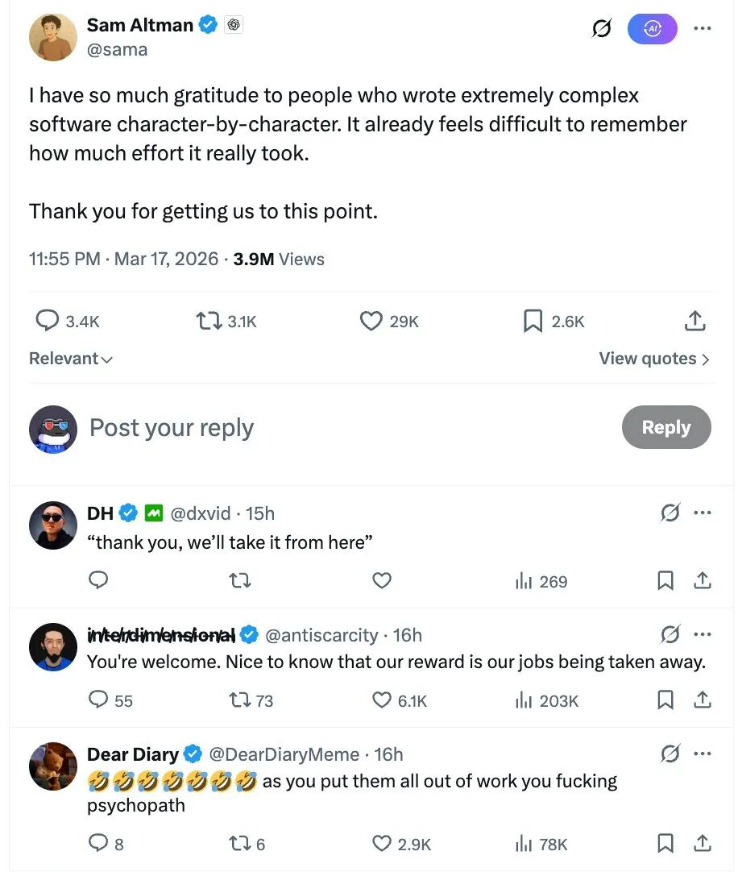
Task: Open the Relevant sort dropdown
Action: [x=71, y=359]
